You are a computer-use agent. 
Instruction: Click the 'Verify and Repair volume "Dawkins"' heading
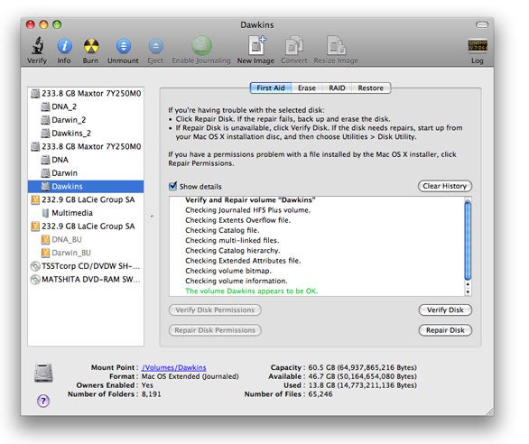click(250, 200)
